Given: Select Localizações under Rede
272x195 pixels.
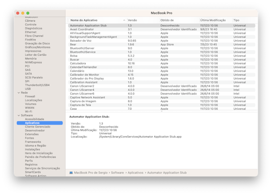Looking at the screenshot, I should 34,100.
